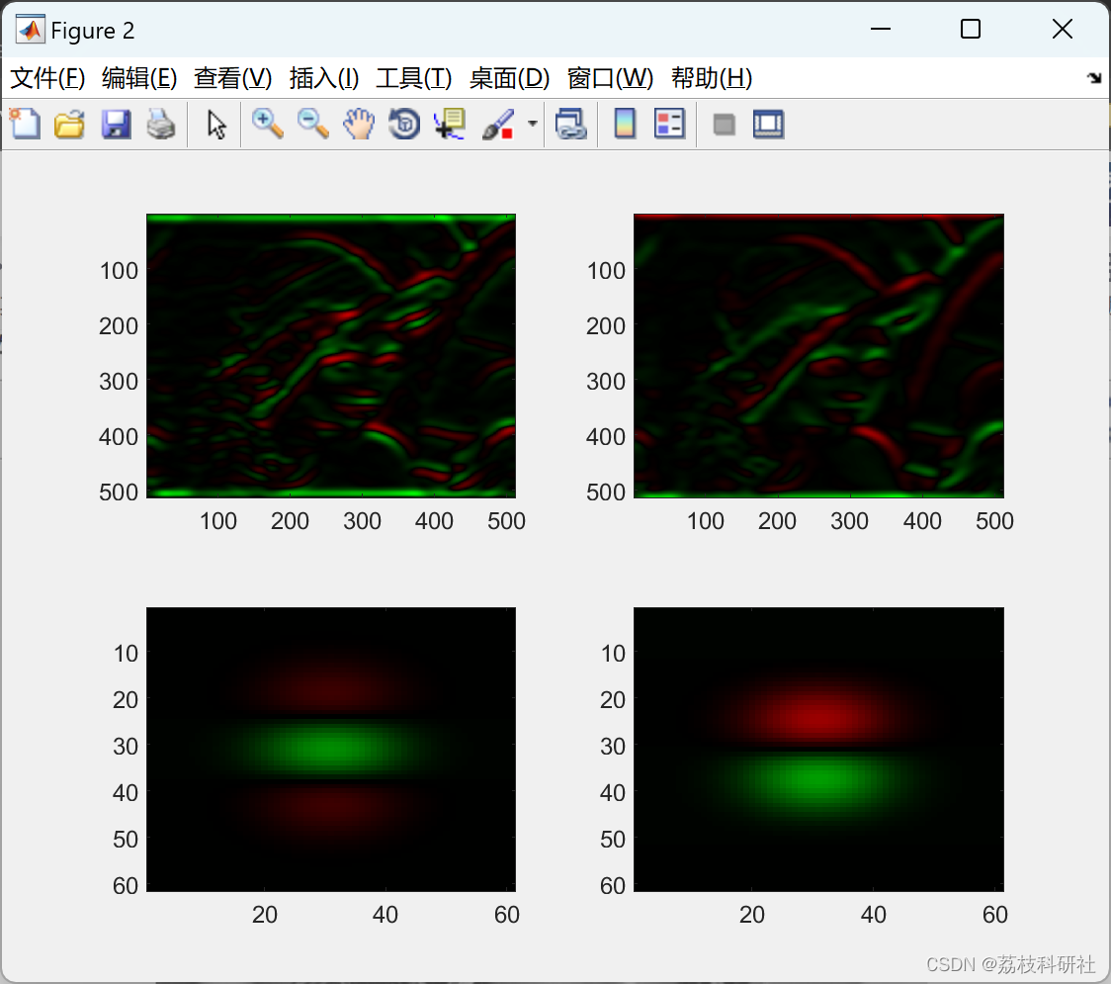Toggle the data brushing tool

(498, 124)
